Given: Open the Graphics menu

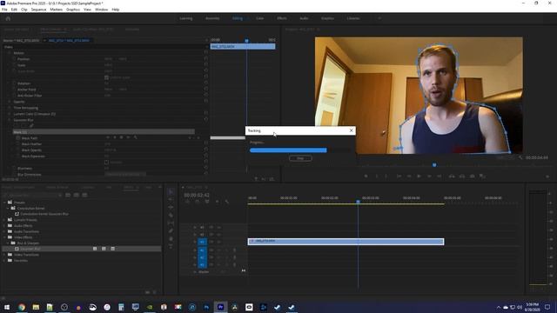Looking at the screenshot, I should [x=73, y=10].
